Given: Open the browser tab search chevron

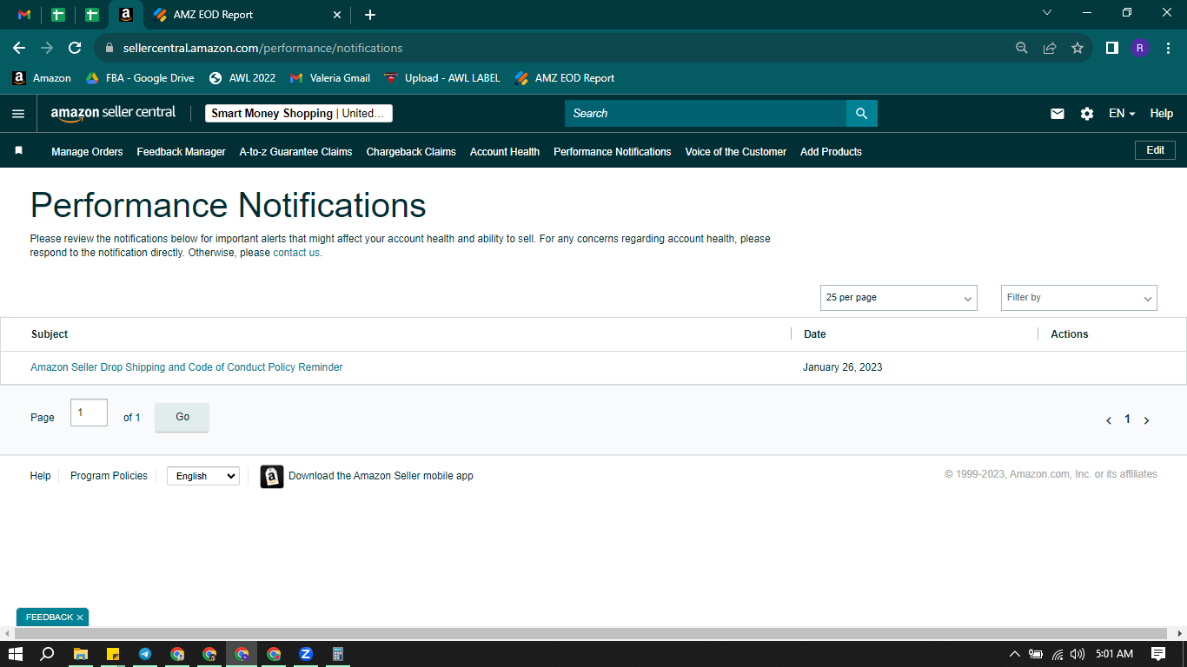Looking at the screenshot, I should click(1047, 12).
